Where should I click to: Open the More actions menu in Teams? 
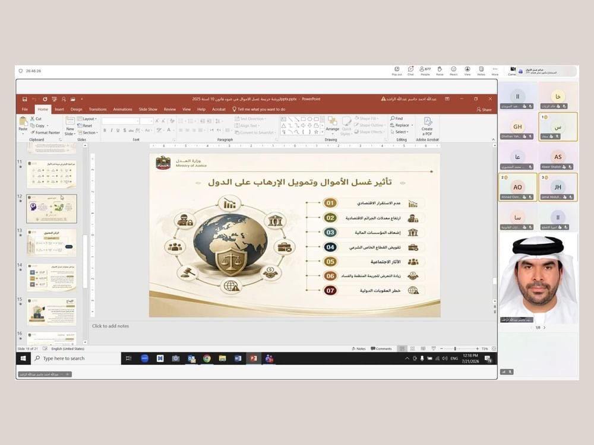click(x=495, y=71)
